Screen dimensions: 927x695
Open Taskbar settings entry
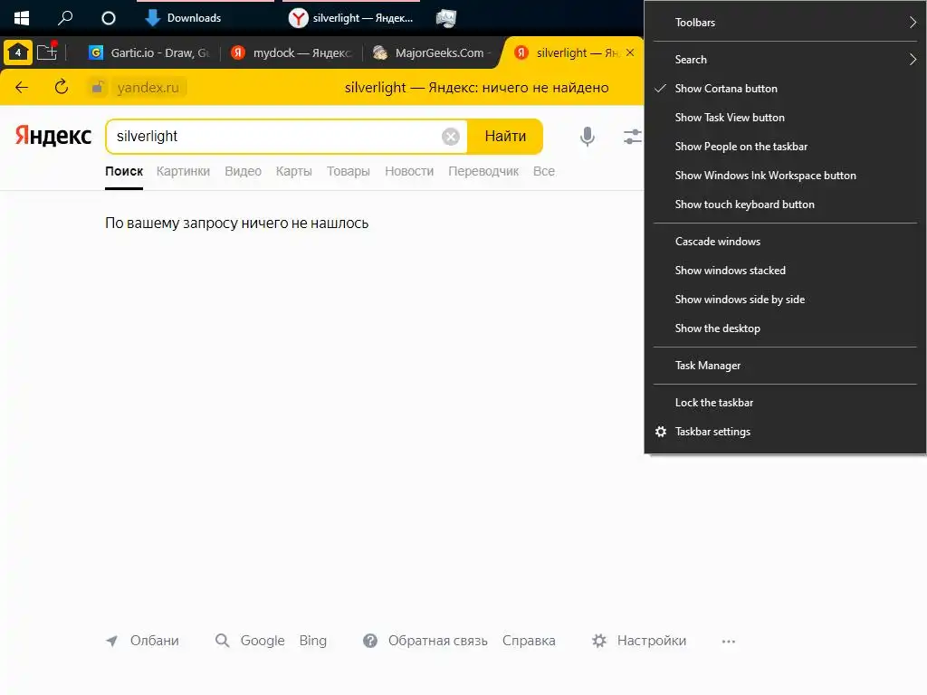(785, 432)
